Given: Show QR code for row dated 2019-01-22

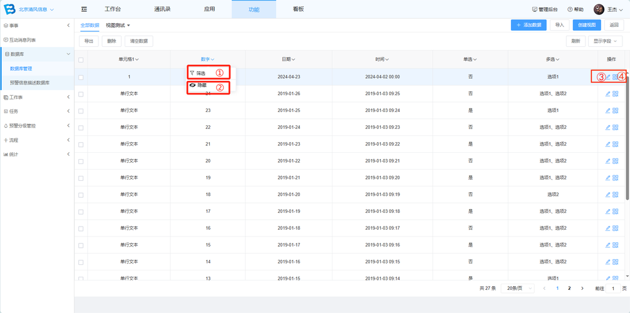Looking at the screenshot, I should click(615, 161).
